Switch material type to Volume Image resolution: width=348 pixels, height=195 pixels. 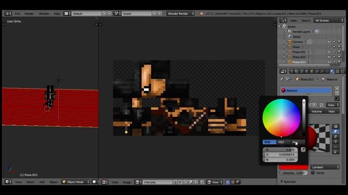[316, 112]
